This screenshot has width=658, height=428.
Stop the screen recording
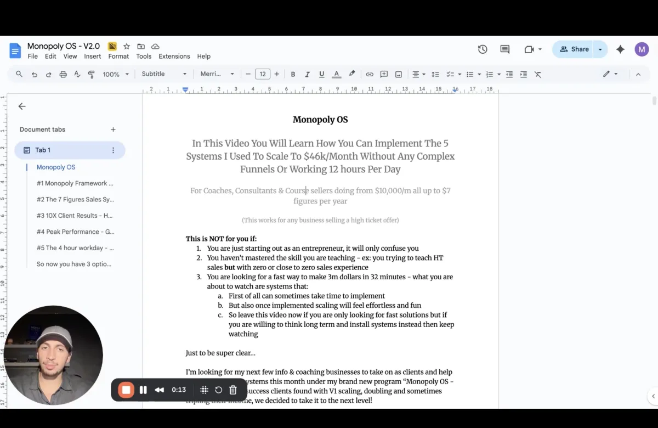(126, 390)
